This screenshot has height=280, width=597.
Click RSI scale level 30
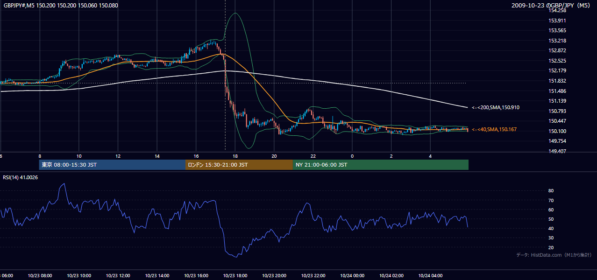pos(551,238)
